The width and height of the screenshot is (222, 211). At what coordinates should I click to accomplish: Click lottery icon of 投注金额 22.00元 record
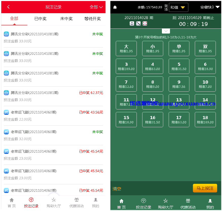(x=6, y=112)
